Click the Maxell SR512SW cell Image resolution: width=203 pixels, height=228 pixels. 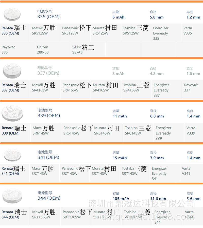click(45, 33)
